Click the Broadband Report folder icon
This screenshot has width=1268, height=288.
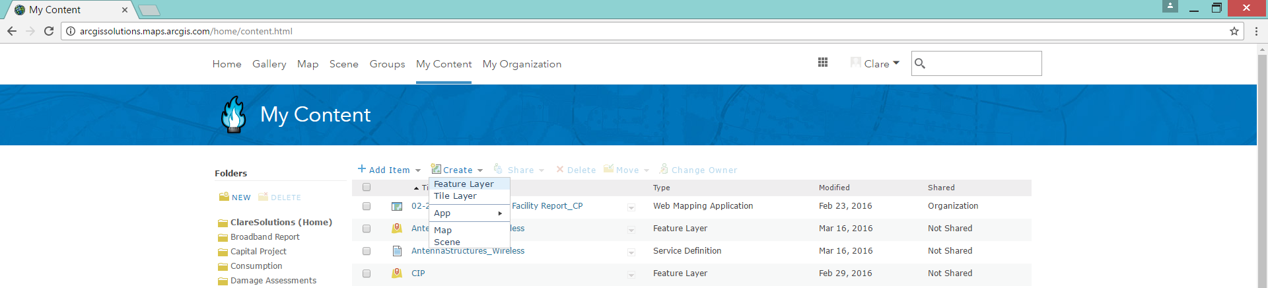(x=223, y=238)
